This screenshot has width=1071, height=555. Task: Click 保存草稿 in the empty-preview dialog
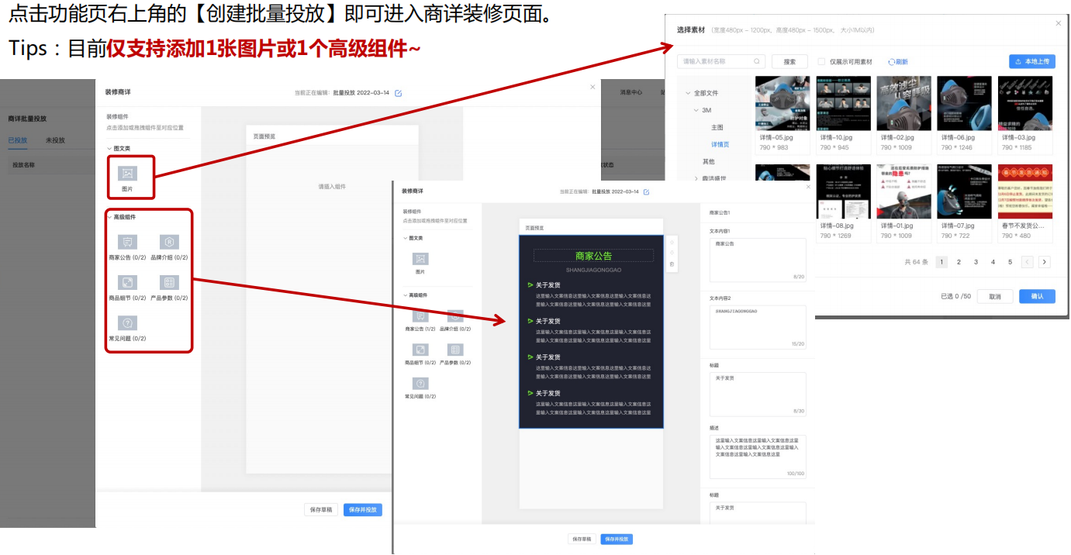click(x=321, y=510)
